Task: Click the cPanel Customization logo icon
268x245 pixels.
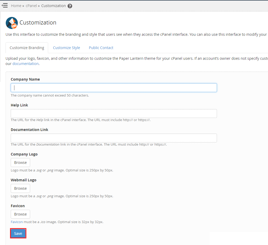Action: pos(12,23)
